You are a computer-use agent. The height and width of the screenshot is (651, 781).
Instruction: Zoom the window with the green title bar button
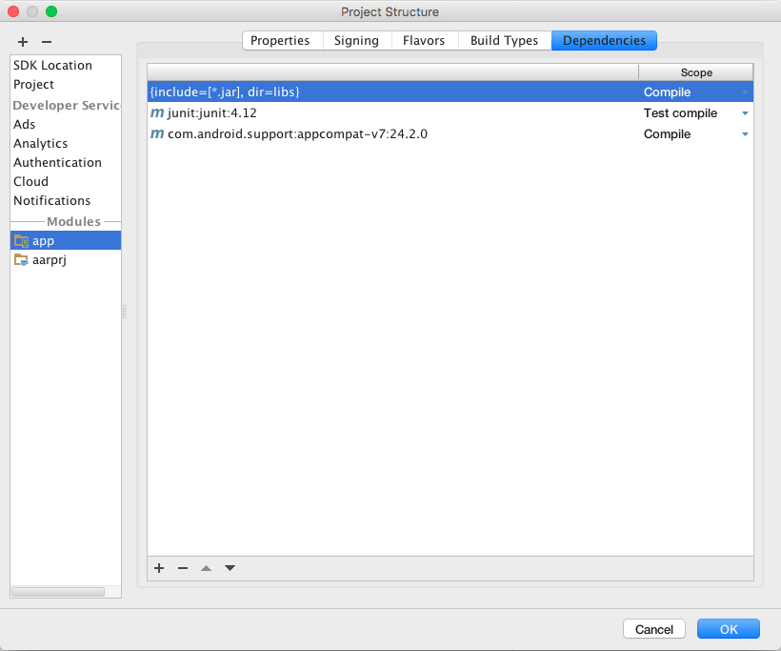coord(51,11)
